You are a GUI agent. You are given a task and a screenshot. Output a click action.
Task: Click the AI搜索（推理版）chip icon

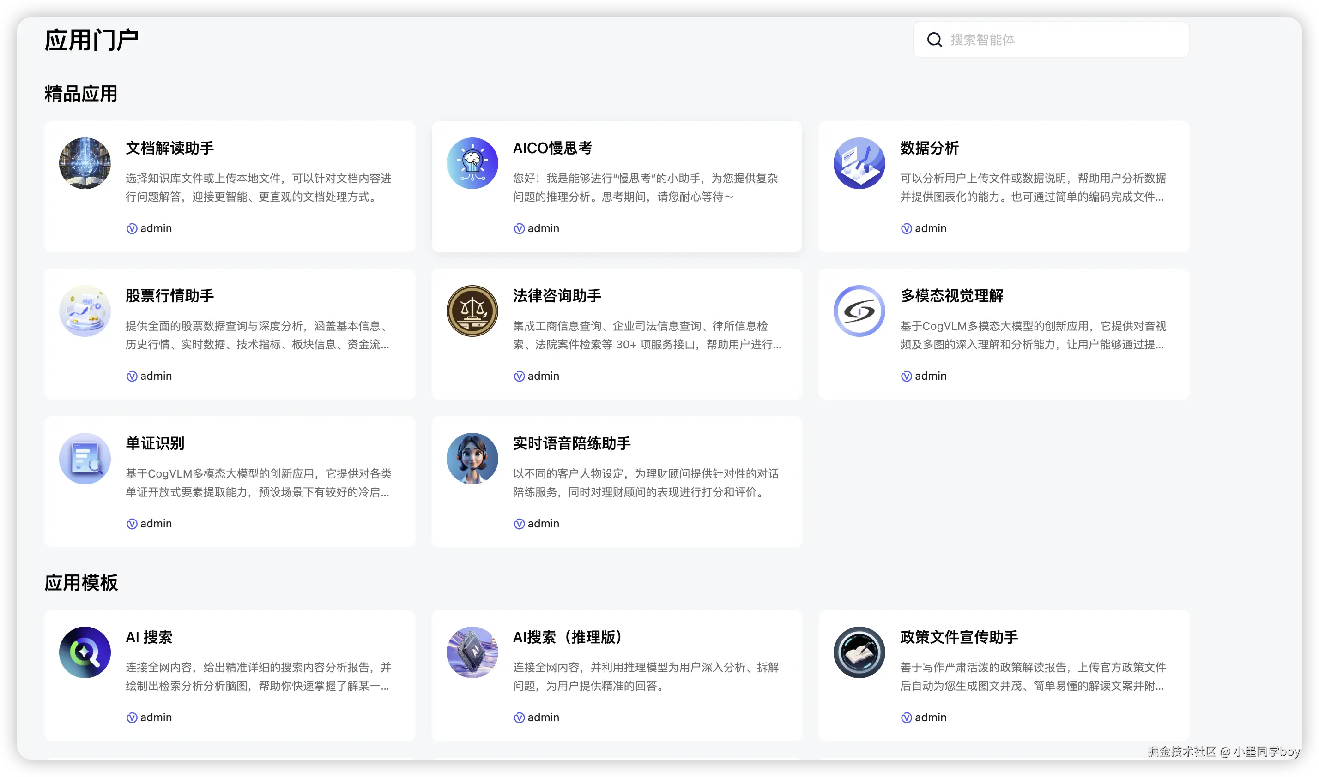tap(472, 652)
